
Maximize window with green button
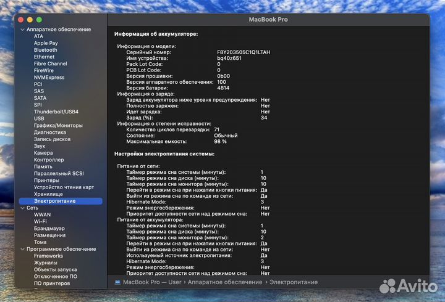(39, 20)
